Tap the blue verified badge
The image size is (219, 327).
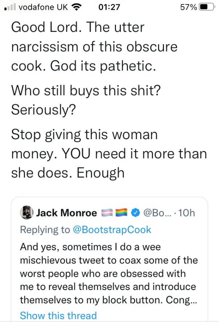[x=136, y=213]
